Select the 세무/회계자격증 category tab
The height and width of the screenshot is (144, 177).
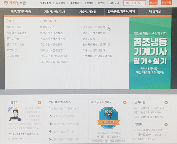(21, 12)
